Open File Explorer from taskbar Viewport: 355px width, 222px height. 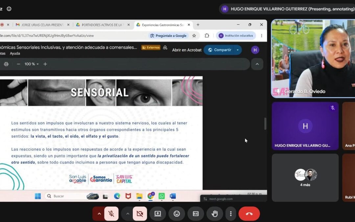(139, 196)
